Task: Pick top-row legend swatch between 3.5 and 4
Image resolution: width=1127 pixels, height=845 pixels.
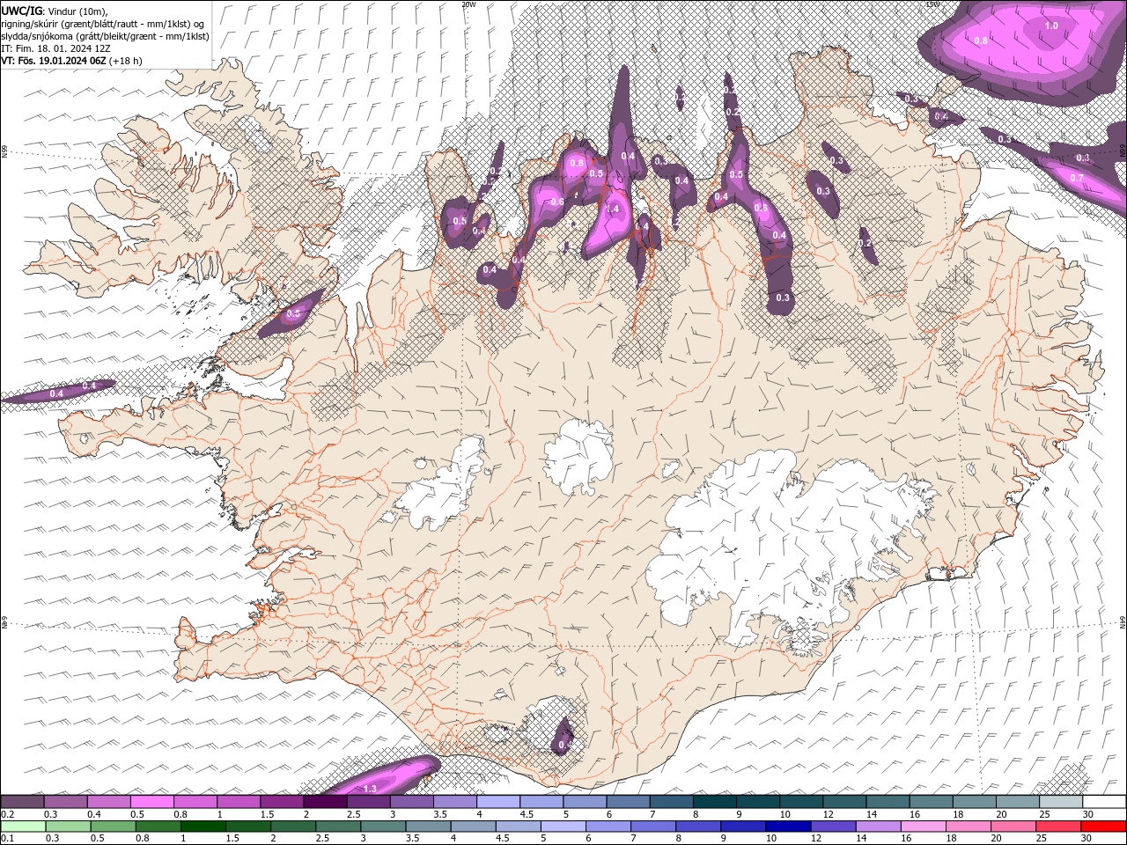Action: coord(454,802)
